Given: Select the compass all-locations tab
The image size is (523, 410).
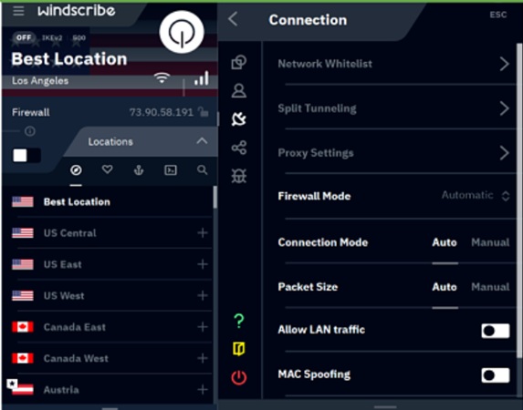Looking at the screenshot, I should point(76,170).
